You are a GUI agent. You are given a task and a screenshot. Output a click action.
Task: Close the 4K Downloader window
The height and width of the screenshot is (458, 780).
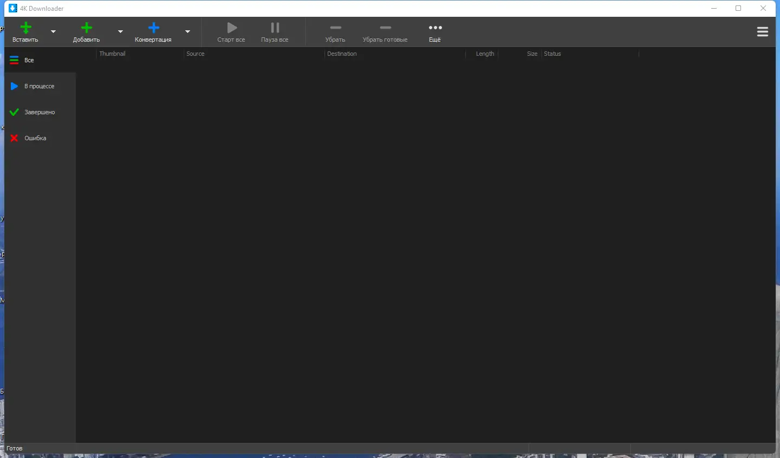click(763, 8)
